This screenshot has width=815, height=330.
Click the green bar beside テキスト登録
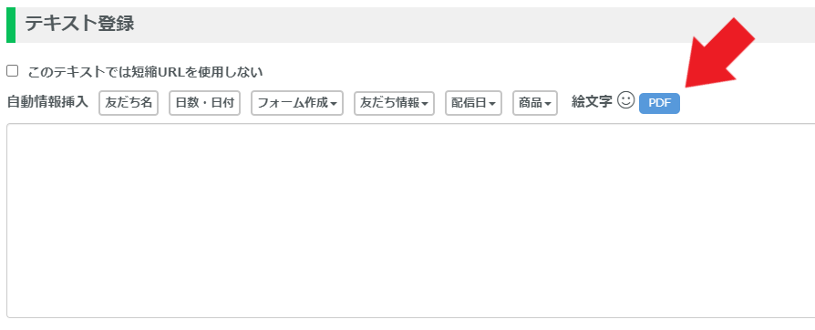click(x=11, y=25)
